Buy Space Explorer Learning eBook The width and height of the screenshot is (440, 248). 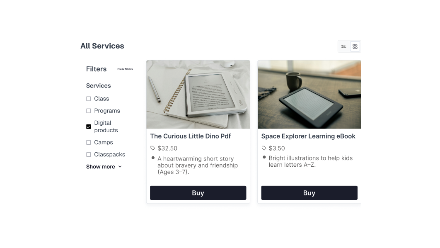pos(309,193)
